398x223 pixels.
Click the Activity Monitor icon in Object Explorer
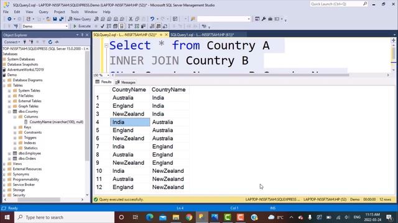(x=57, y=42)
